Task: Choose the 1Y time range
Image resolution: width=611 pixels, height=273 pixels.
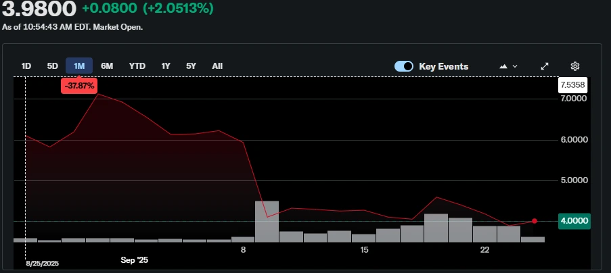Action: pos(166,66)
